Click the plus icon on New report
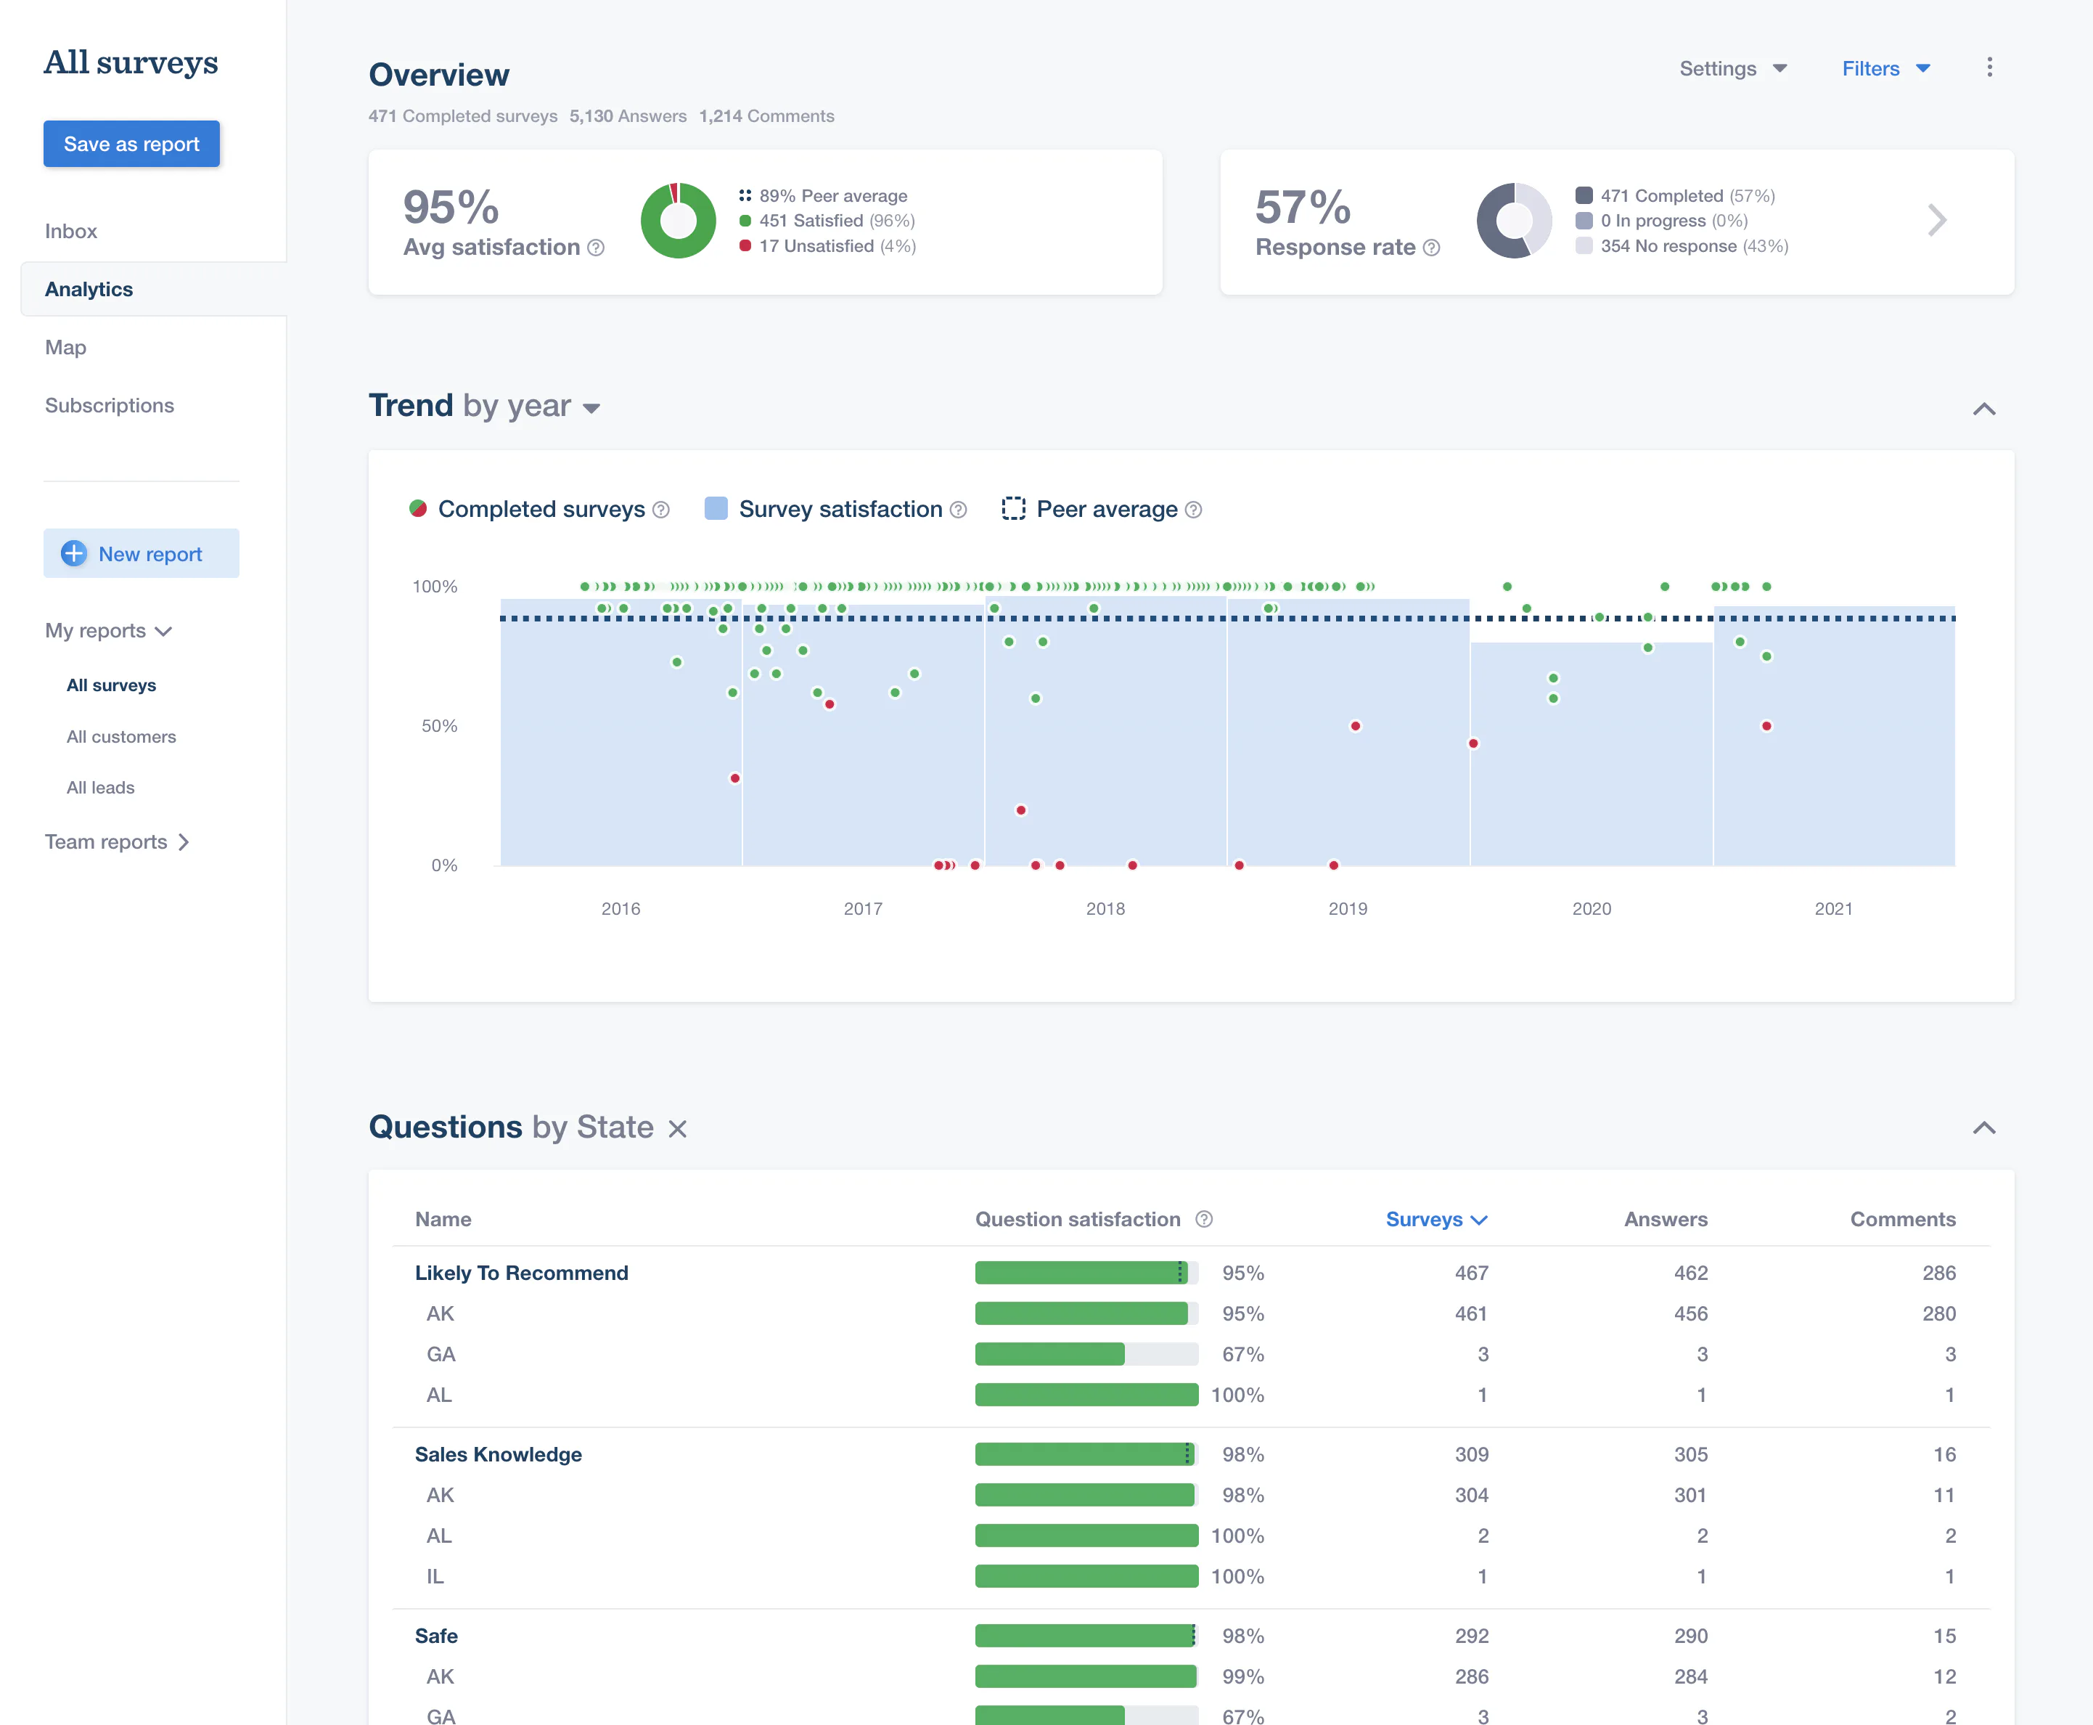2093x1725 pixels. pos(73,553)
